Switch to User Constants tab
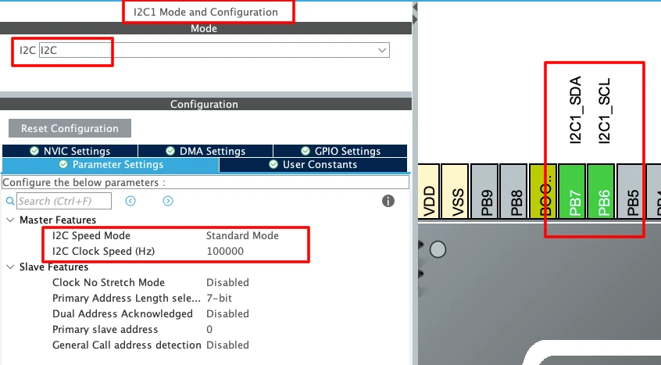The height and width of the screenshot is (365, 661). click(x=313, y=165)
